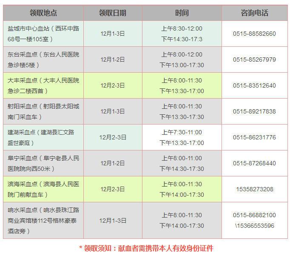This screenshot has width=290, height=255.
Task: Select the 响水采血点 location cell
Action: (x=43, y=220)
